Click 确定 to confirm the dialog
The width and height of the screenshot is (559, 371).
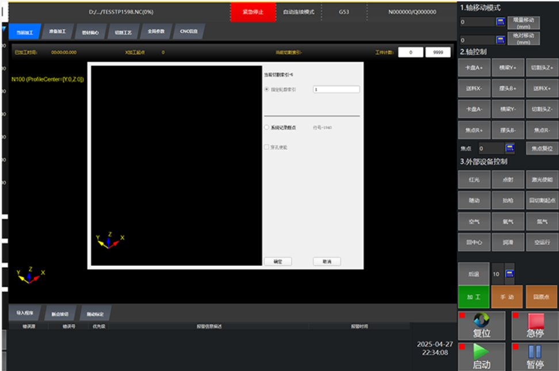pyautogui.click(x=278, y=261)
